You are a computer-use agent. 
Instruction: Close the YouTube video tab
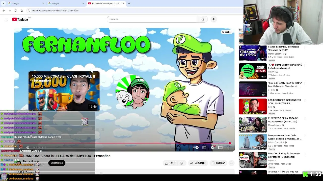click(x=123, y=4)
